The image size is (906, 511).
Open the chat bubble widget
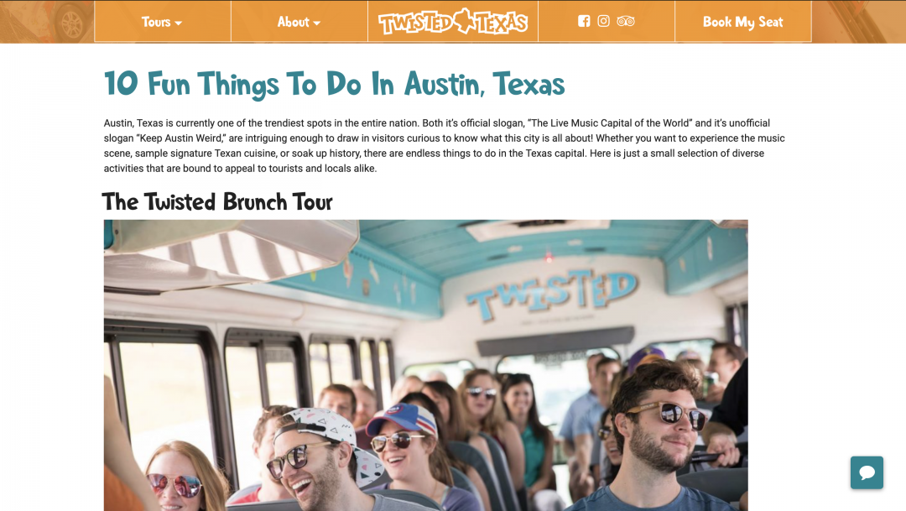(866, 472)
